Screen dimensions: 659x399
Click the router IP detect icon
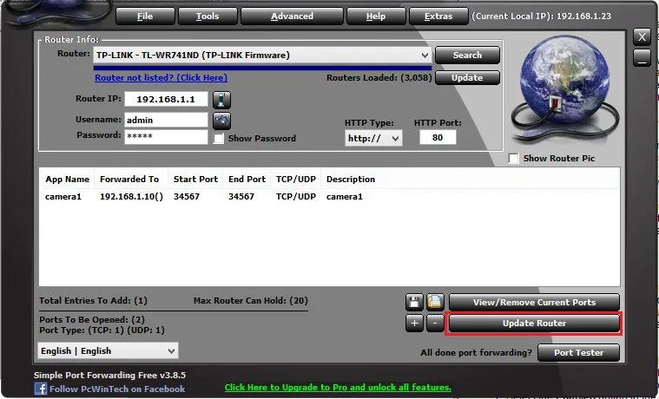[x=221, y=100]
